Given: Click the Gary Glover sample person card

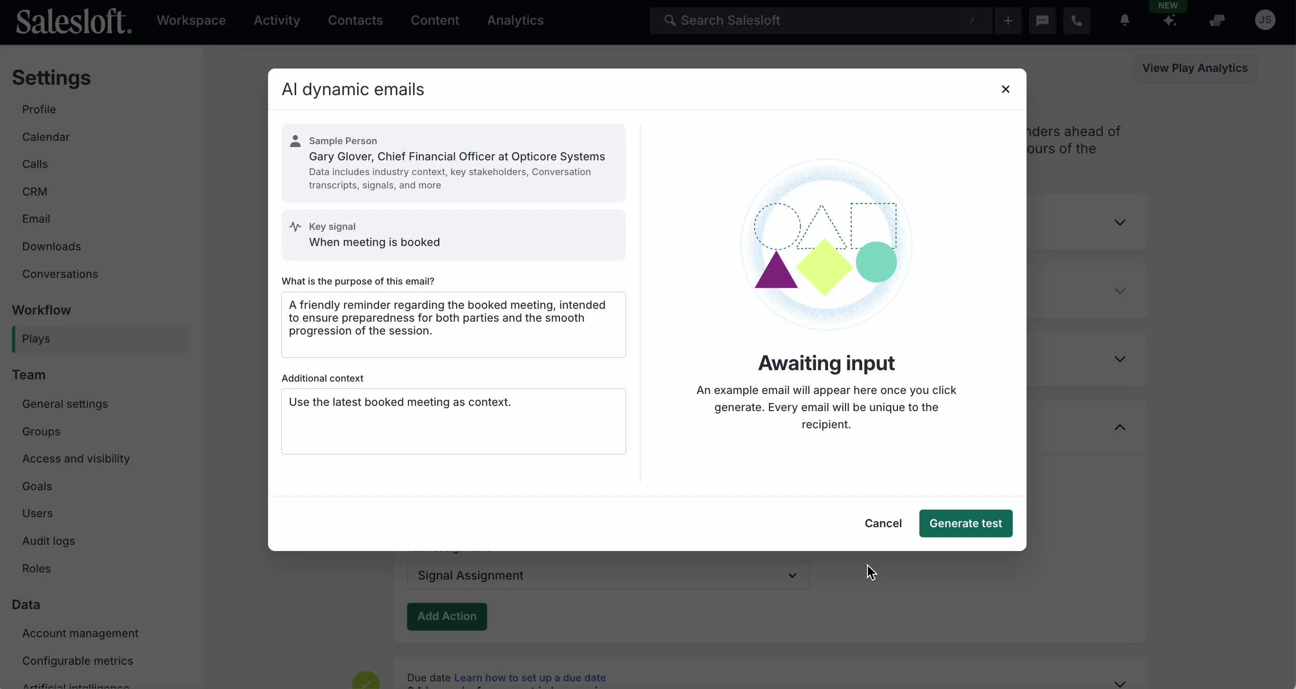Looking at the screenshot, I should point(453,163).
